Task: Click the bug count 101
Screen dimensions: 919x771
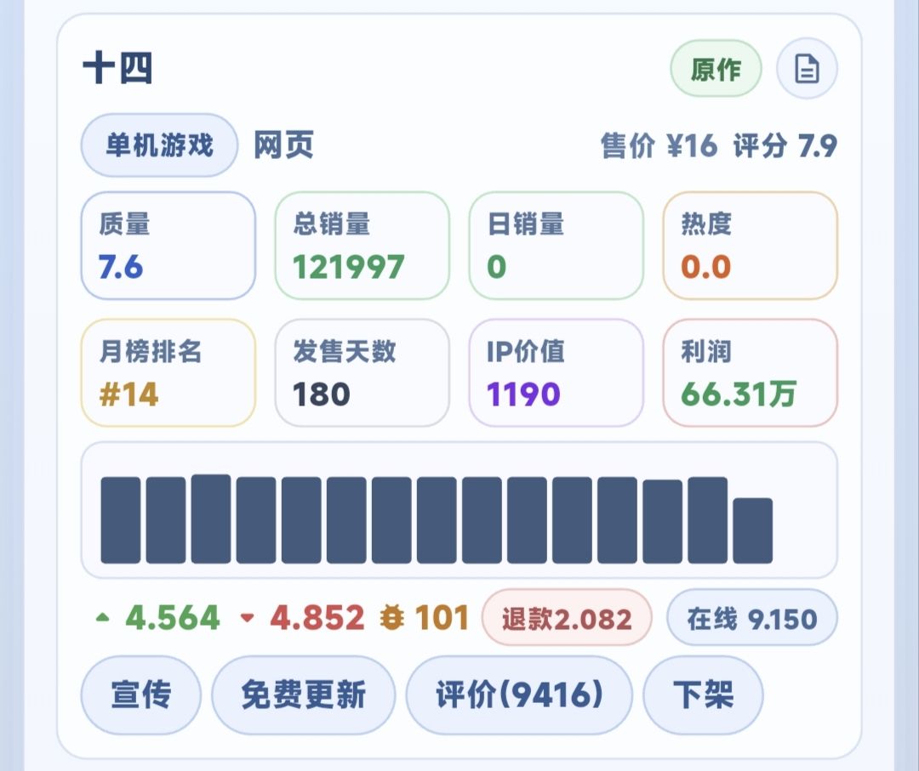Action: pos(442,618)
